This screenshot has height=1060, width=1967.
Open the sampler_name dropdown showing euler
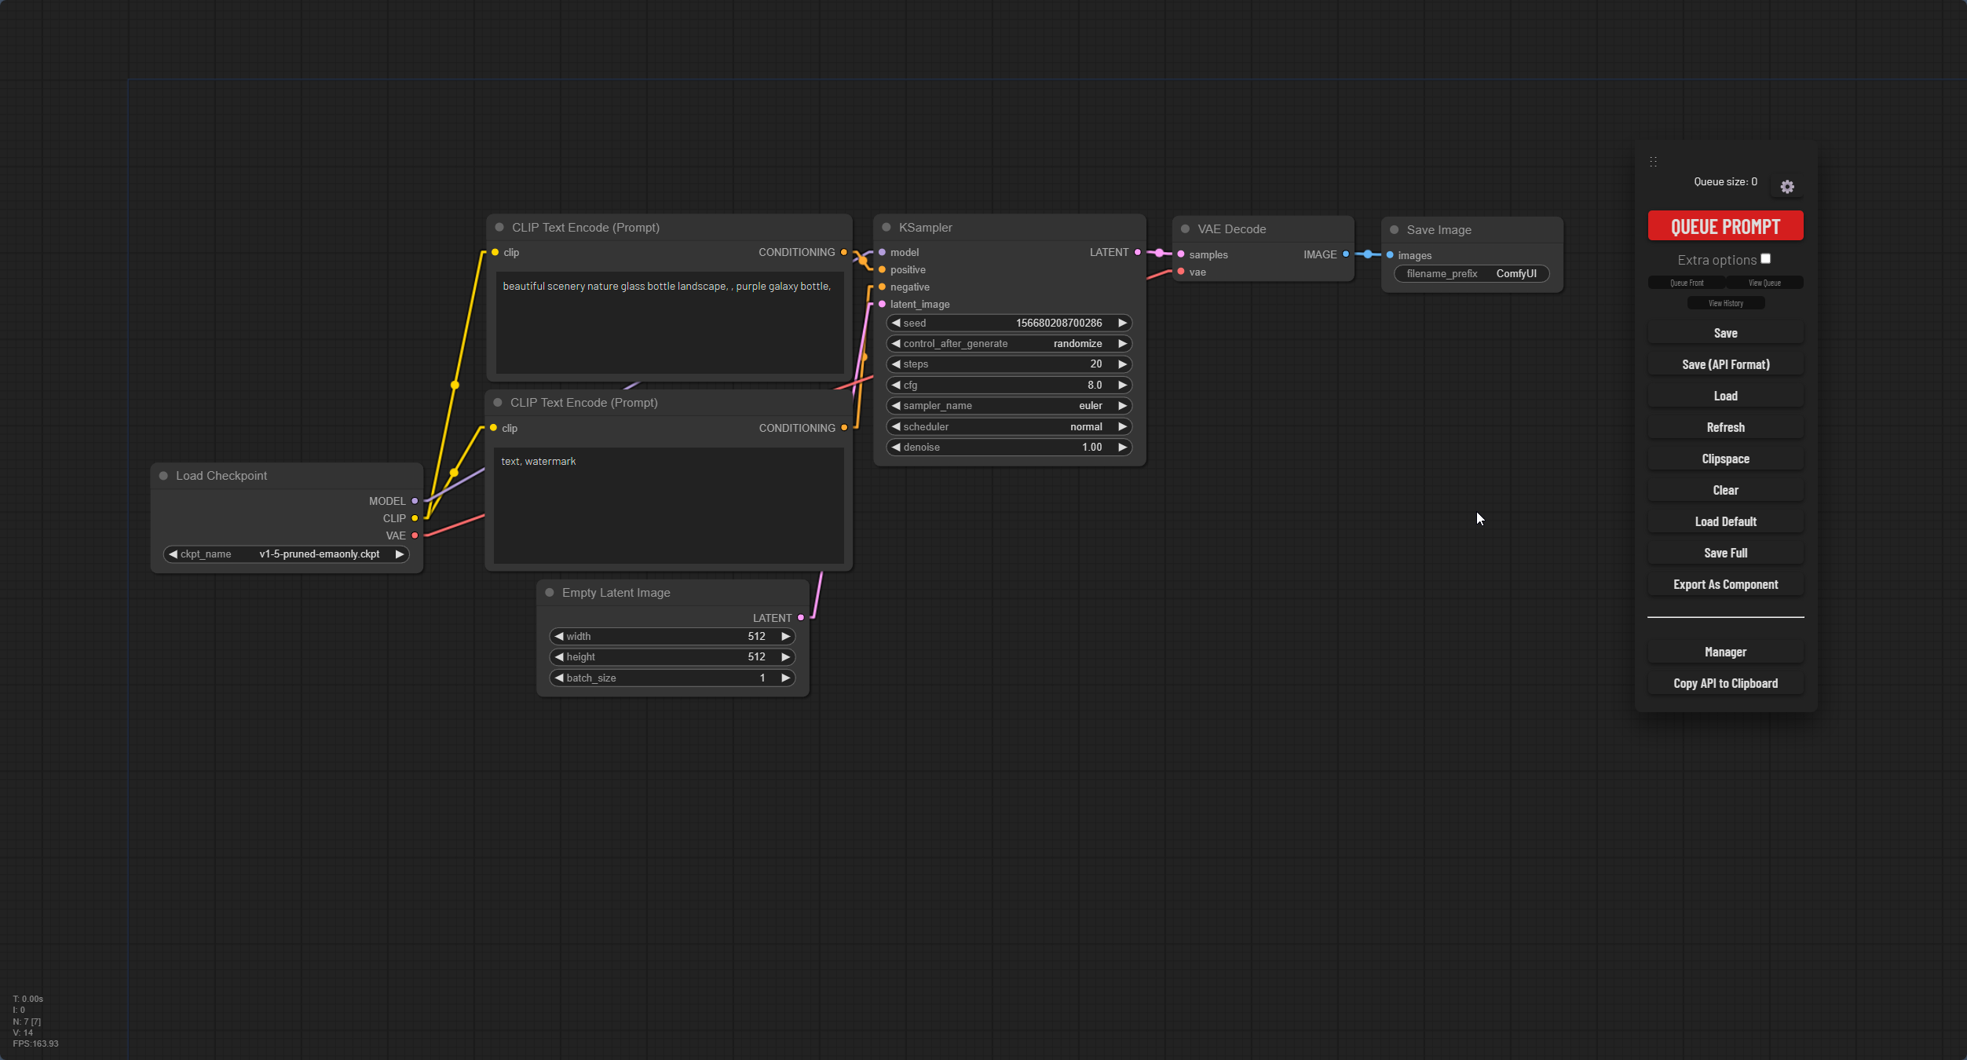1009,406
